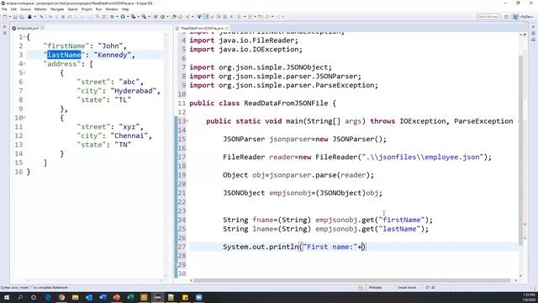Click the Coverage launch icon

pyautogui.click(x=133, y=17)
